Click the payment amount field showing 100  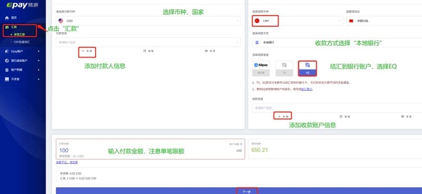point(150,149)
